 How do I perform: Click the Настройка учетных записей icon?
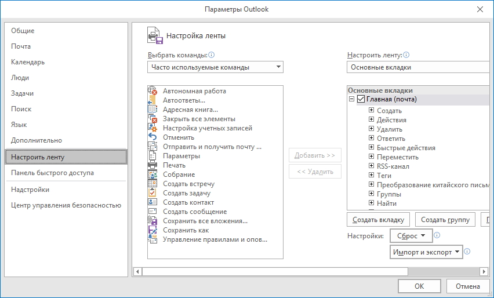(x=152, y=128)
